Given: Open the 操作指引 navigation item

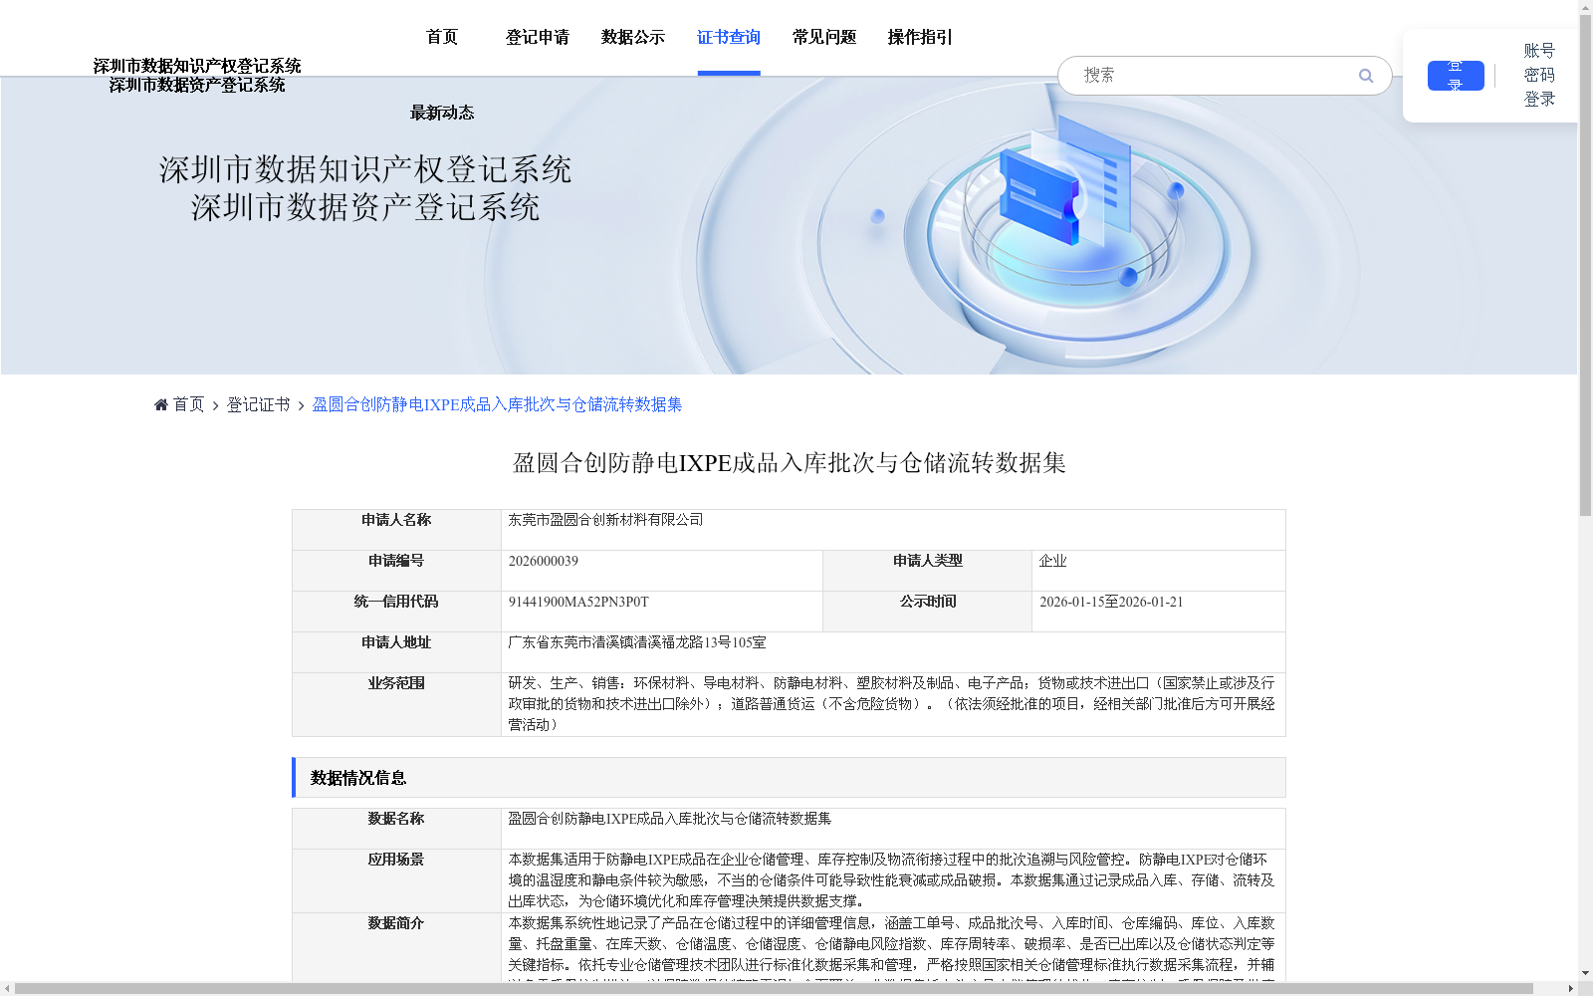Looking at the screenshot, I should pyautogui.click(x=920, y=37).
